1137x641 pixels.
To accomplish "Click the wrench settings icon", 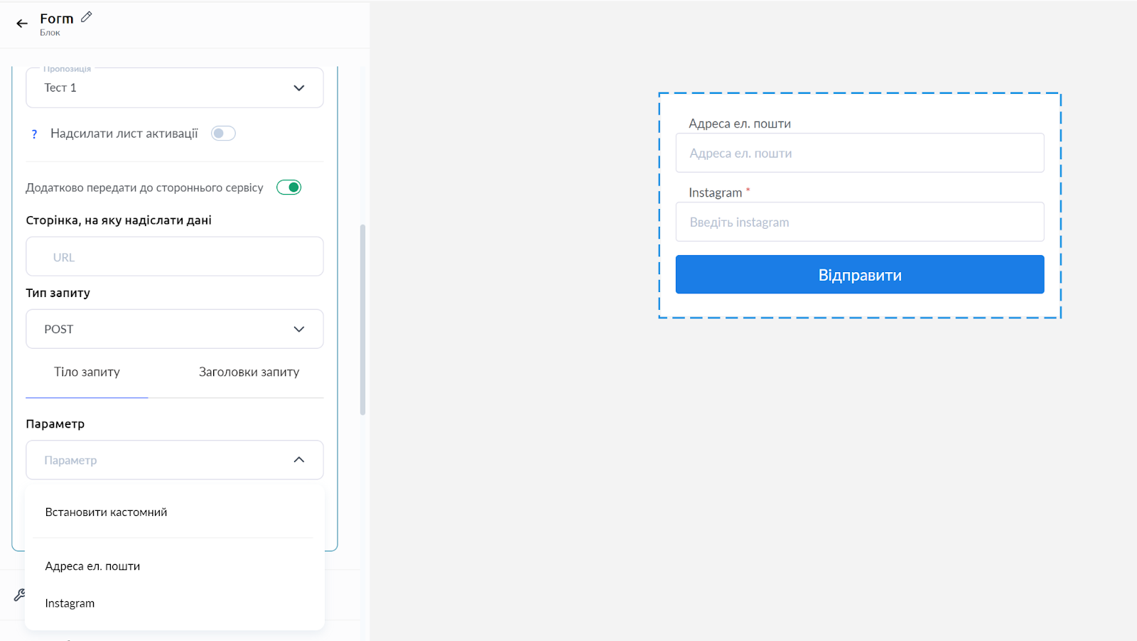I will (19, 595).
